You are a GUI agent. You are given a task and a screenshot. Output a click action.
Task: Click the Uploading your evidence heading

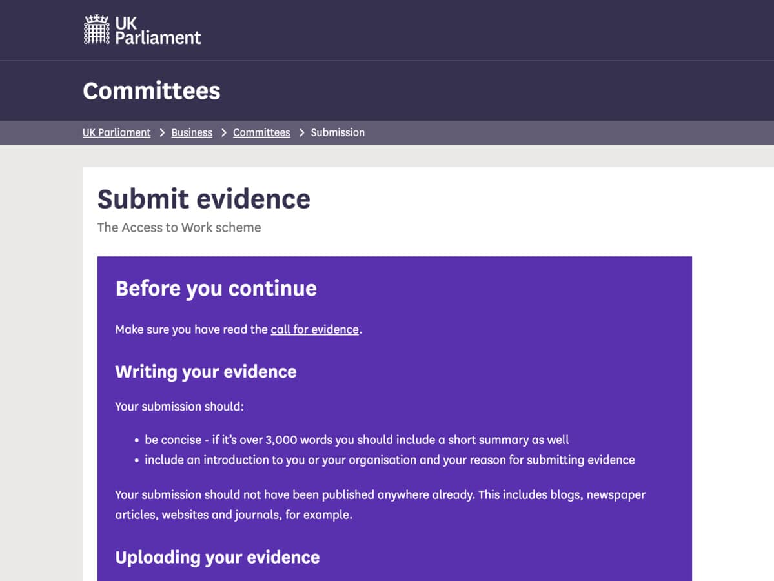point(217,556)
